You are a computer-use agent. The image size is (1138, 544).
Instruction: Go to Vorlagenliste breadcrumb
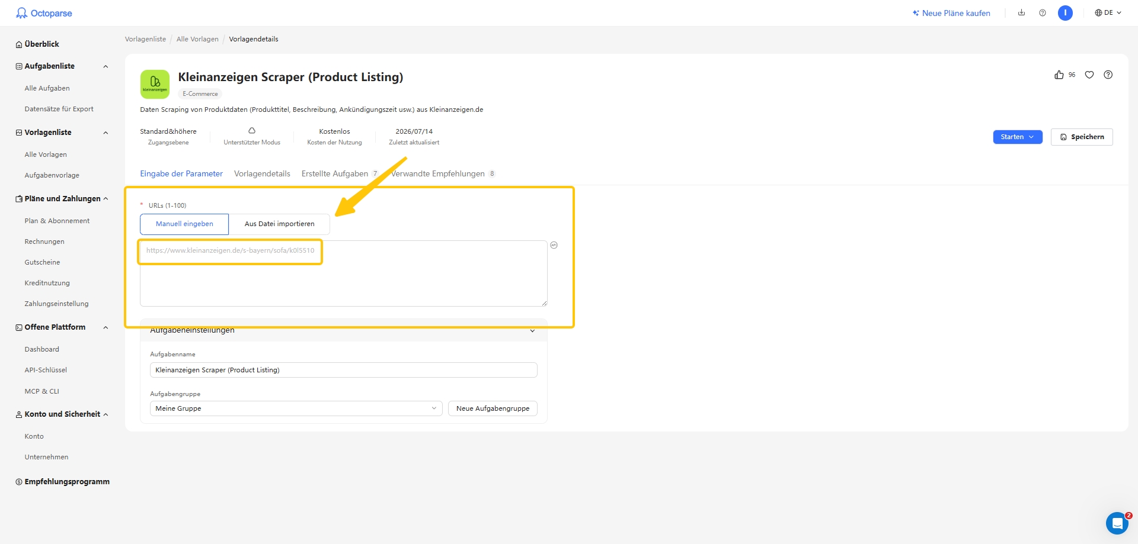(x=145, y=39)
